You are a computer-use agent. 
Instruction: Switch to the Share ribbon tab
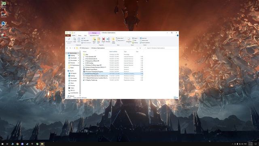pos(80,35)
